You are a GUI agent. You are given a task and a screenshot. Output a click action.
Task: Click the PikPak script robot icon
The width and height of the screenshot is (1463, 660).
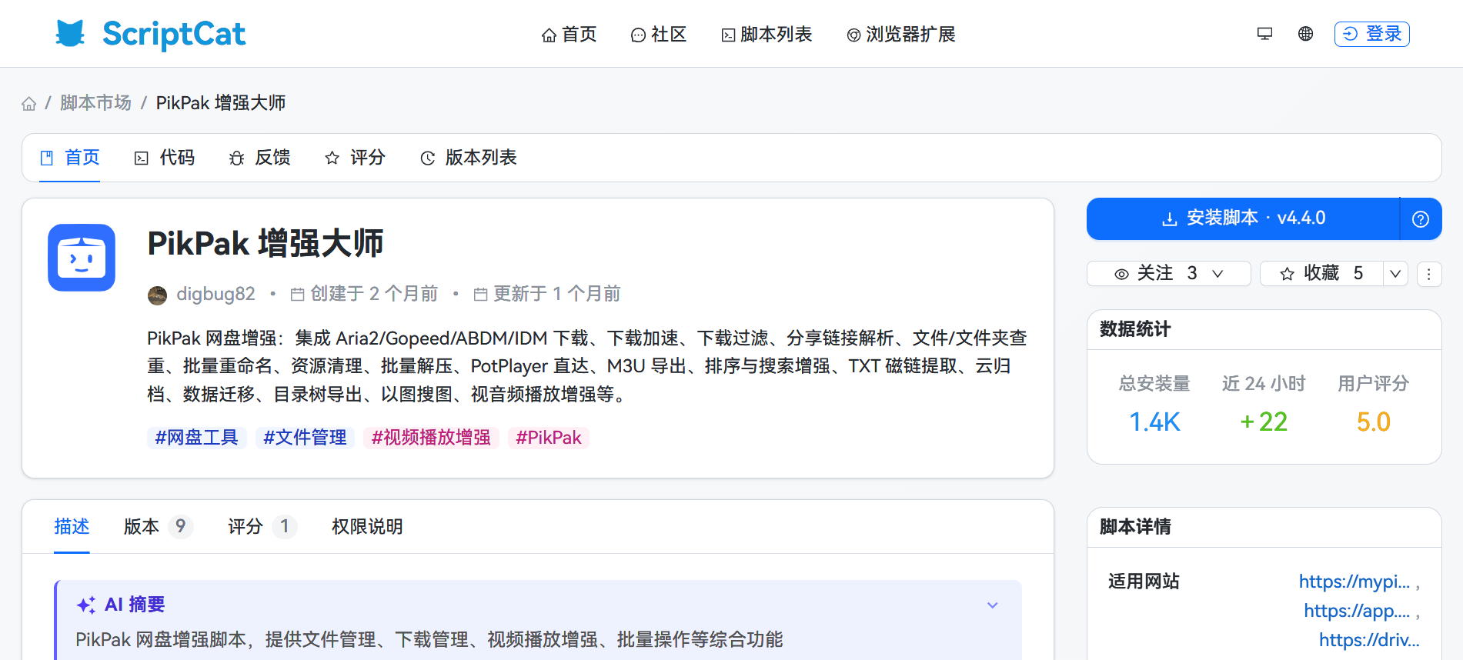(82, 258)
